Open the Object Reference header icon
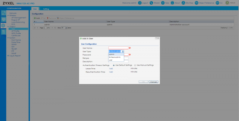 [x=197, y=3]
